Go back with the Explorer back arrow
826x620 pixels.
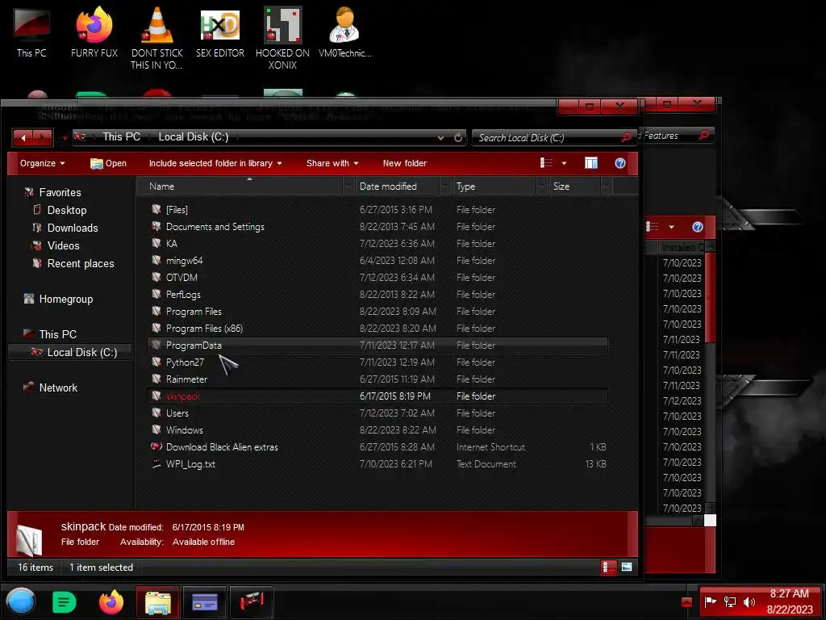tap(23, 137)
